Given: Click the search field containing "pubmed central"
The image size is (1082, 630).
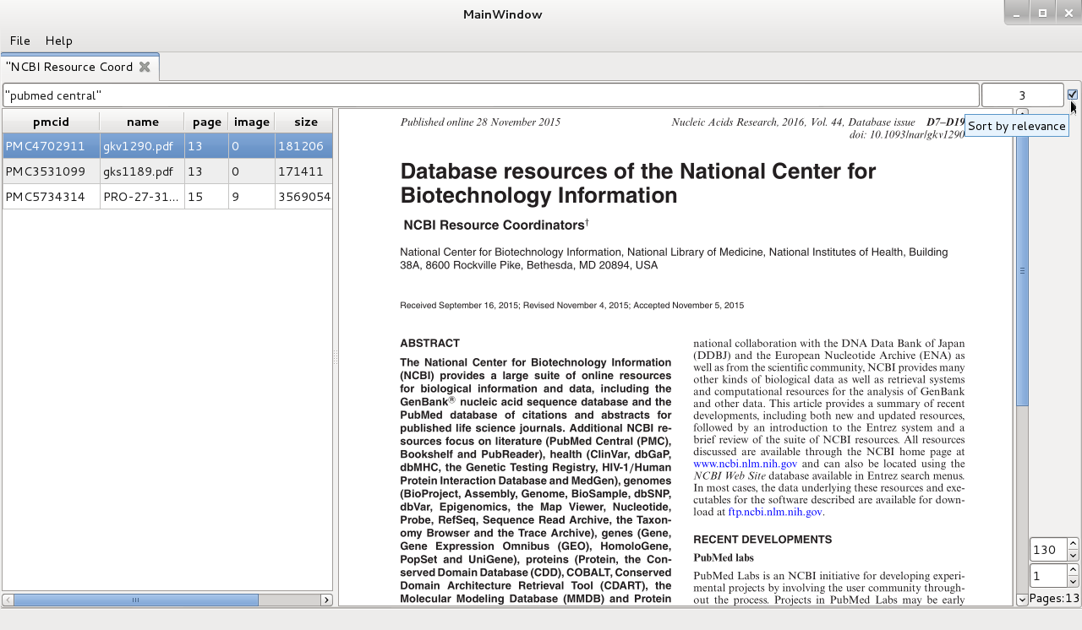Looking at the screenshot, I should click(x=490, y=95).
